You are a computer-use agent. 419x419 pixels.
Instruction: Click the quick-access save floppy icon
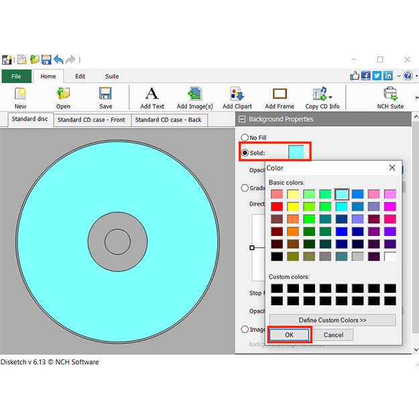46,60
